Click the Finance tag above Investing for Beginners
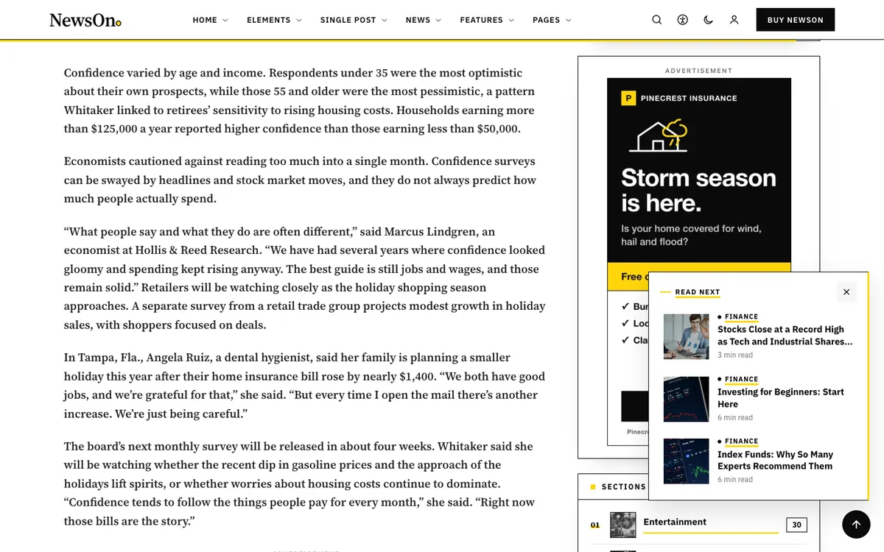The image size is (884, 552). [741, 379]
